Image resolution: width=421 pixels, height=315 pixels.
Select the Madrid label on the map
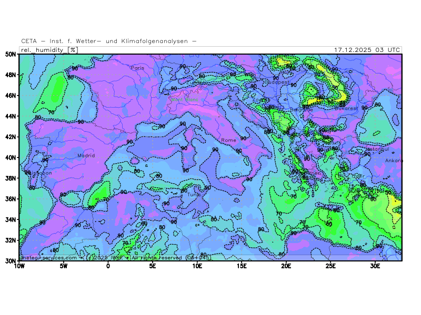(86, 155)
